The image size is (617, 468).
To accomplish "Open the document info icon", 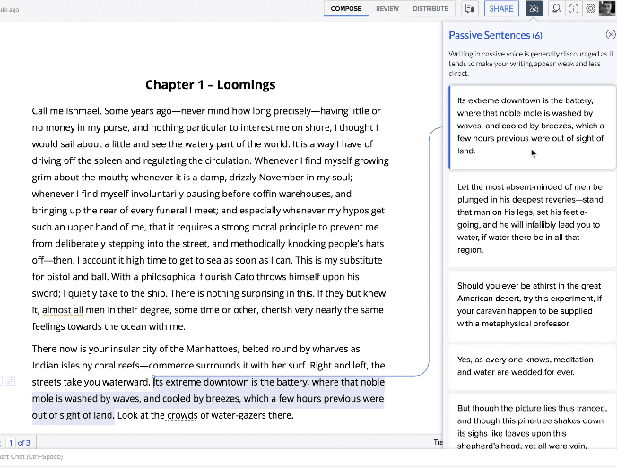I will click(x=573, y=9).
